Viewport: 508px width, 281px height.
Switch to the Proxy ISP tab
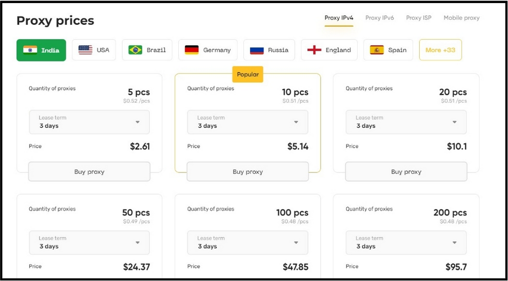click(419, 18)
